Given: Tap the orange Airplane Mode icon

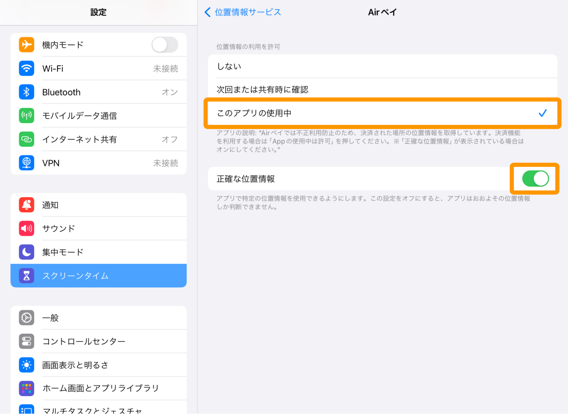Looking at the screenshot, I should pyautogui.click(x=26, y=45).
